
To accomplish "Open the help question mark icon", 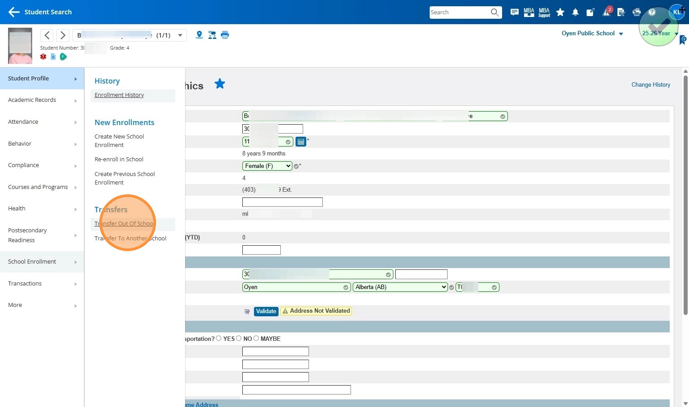I will tap(652, 12).
